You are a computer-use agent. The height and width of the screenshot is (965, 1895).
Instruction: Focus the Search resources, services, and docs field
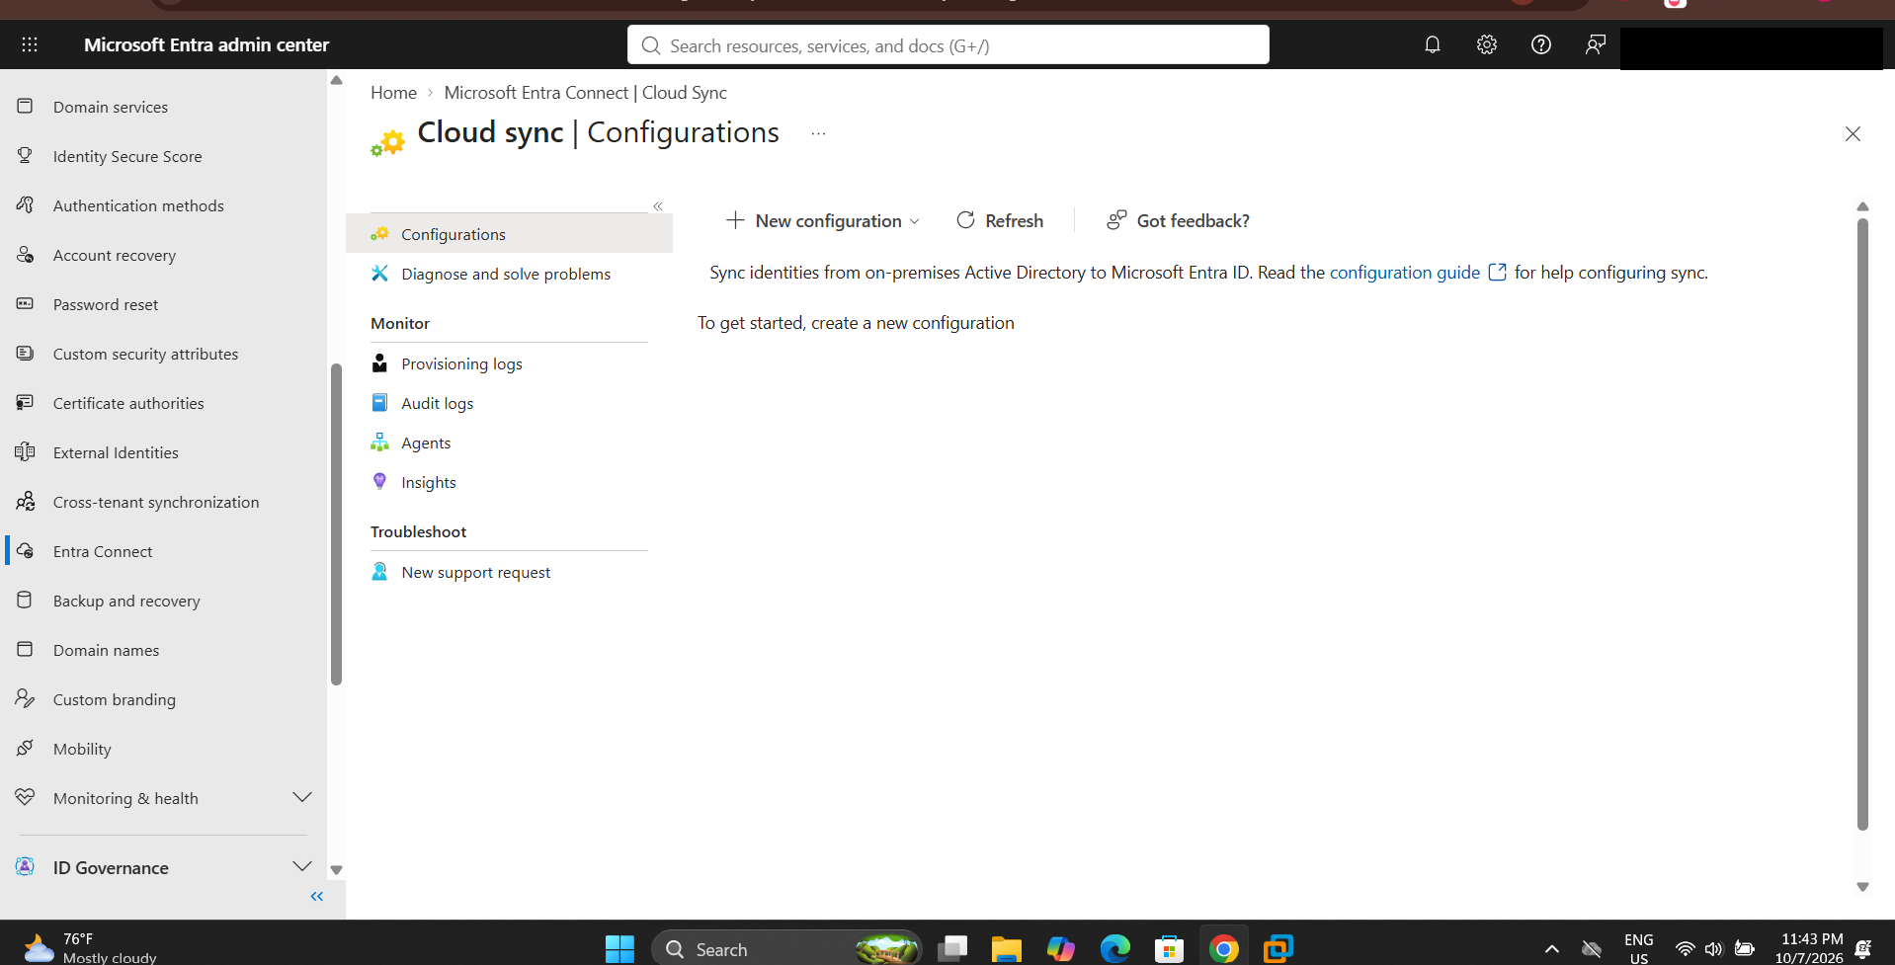(948, 44)
